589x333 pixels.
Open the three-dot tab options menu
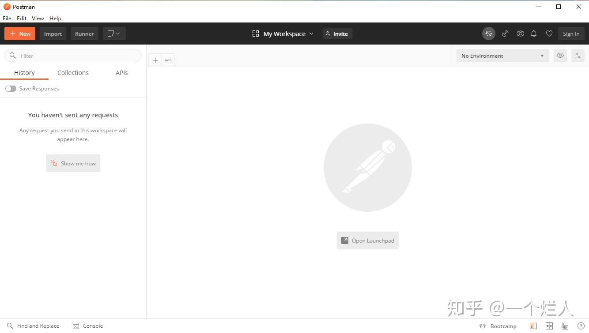coord(168,60)
